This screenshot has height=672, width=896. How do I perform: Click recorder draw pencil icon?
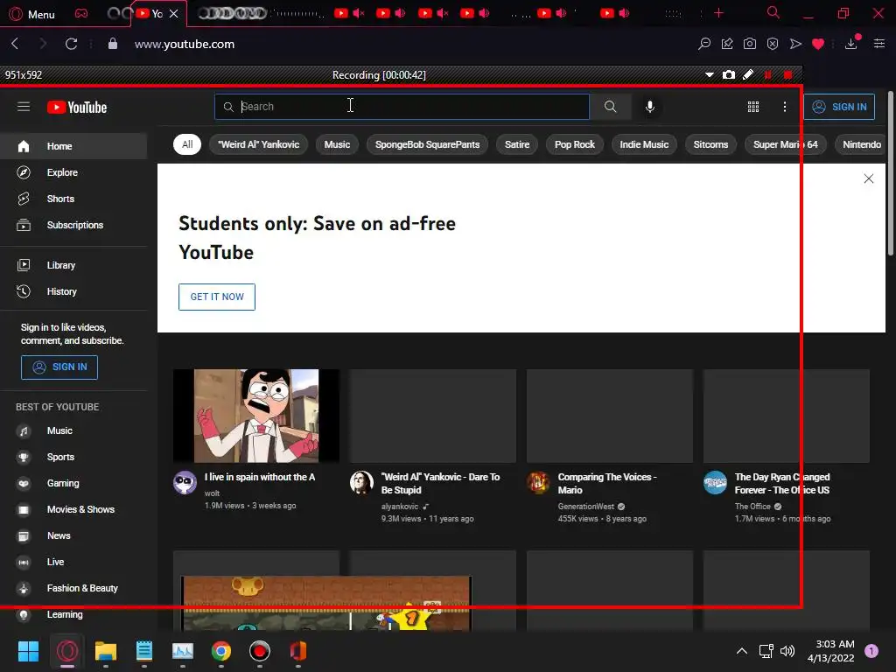point(747,74)
